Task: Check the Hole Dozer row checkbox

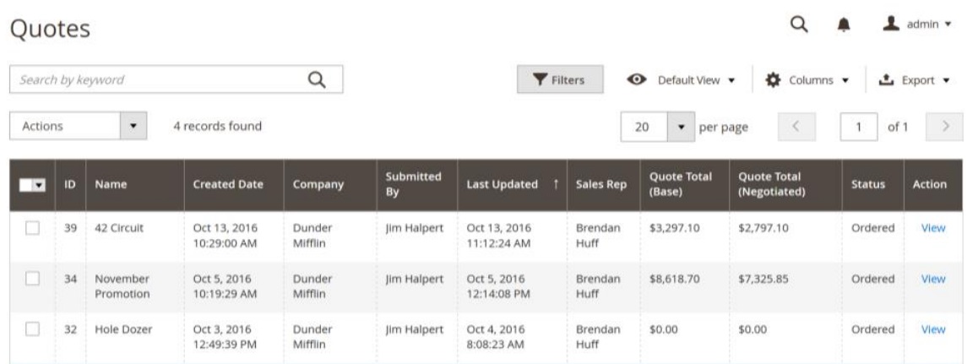Action: point(32,329)
